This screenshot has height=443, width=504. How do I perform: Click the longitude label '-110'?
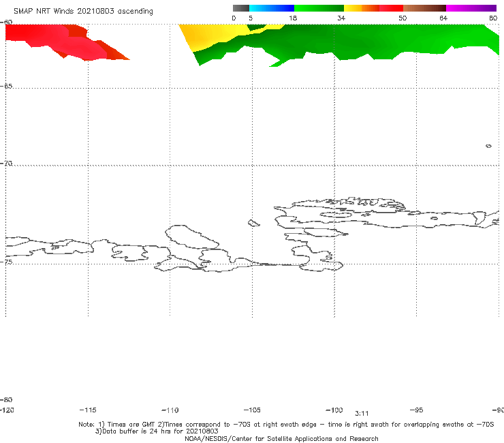pos(170,410)
